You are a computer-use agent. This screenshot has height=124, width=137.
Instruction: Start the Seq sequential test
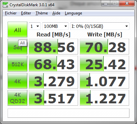tap(17, 47)
